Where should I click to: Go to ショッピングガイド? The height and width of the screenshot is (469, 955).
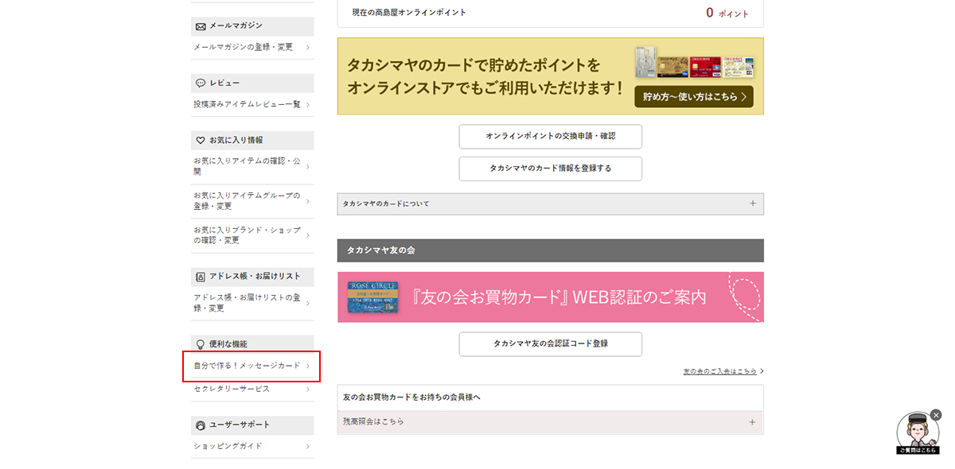pyautogui.click(x=252, y=446)
